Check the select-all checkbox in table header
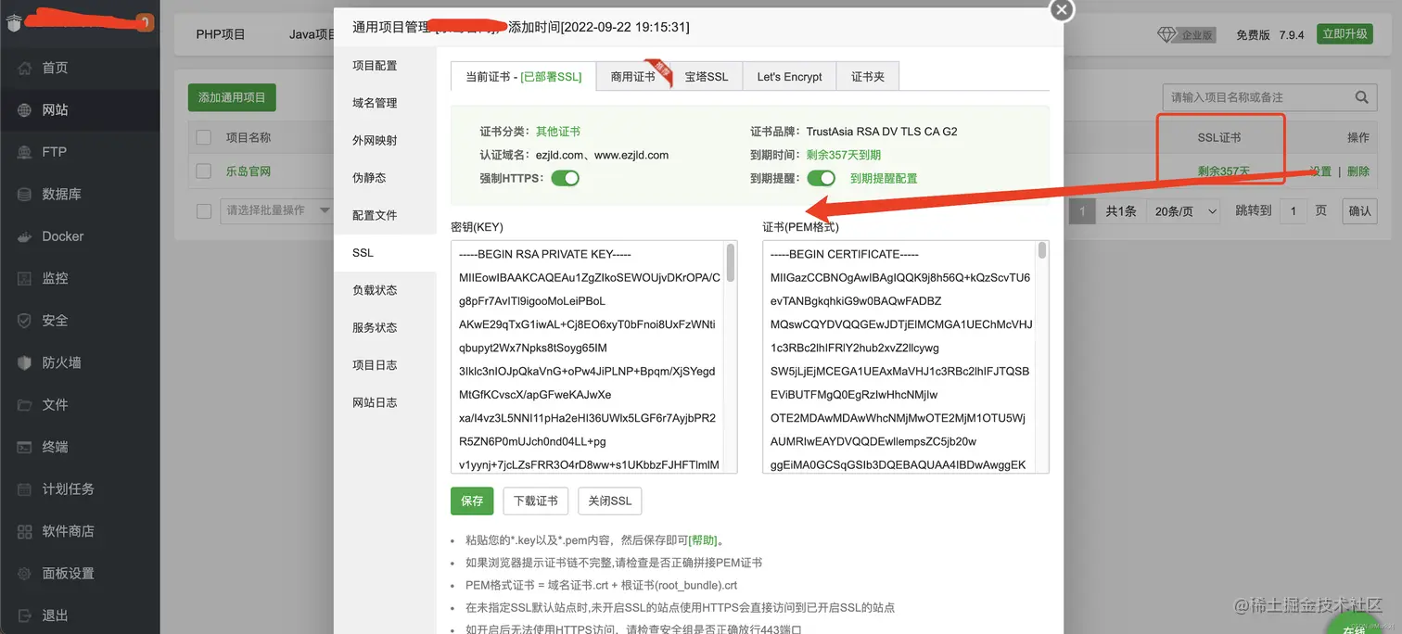The height and width of the screenshot is (634, 1402). tap(204, 137)
